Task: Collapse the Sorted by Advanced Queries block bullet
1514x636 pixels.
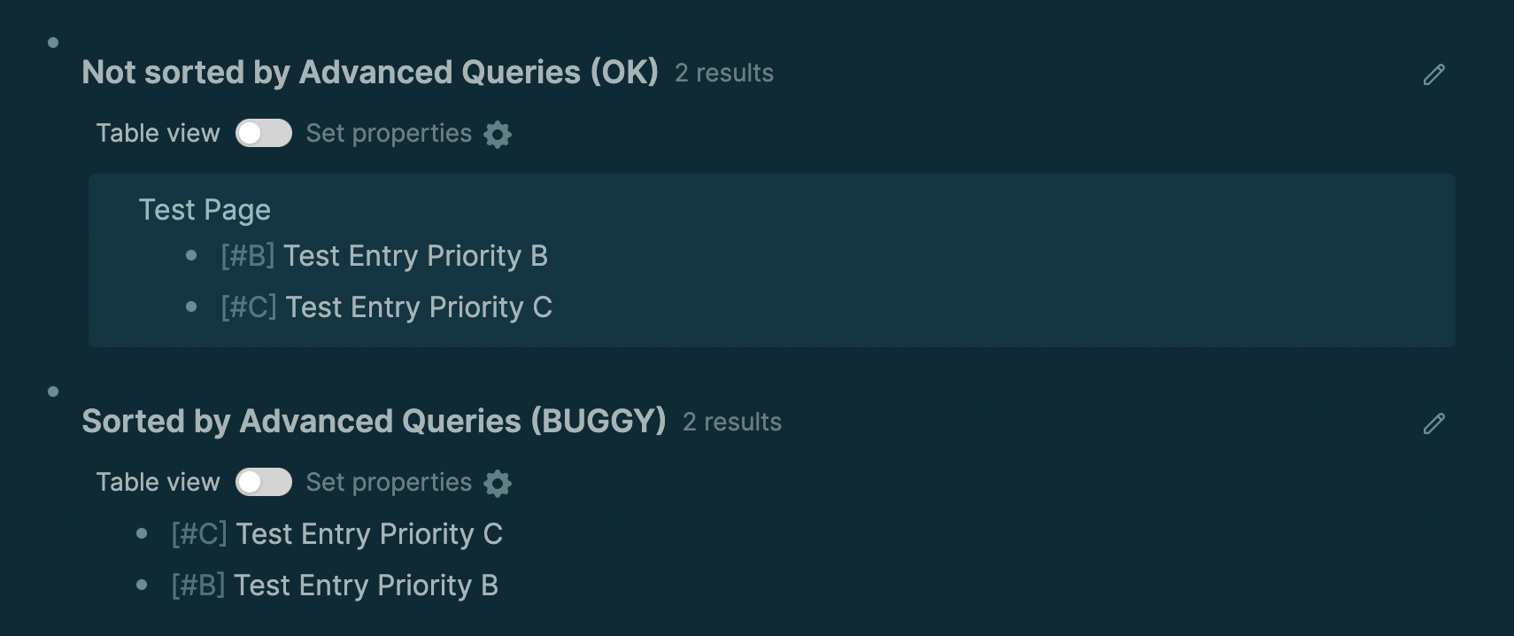Action: [x=52, y=390]
